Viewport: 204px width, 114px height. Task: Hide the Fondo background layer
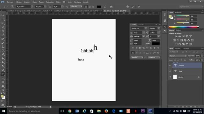click(x=170, y=77)
